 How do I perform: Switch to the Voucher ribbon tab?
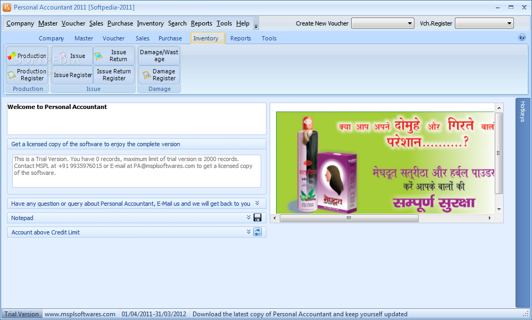(114, 38)
